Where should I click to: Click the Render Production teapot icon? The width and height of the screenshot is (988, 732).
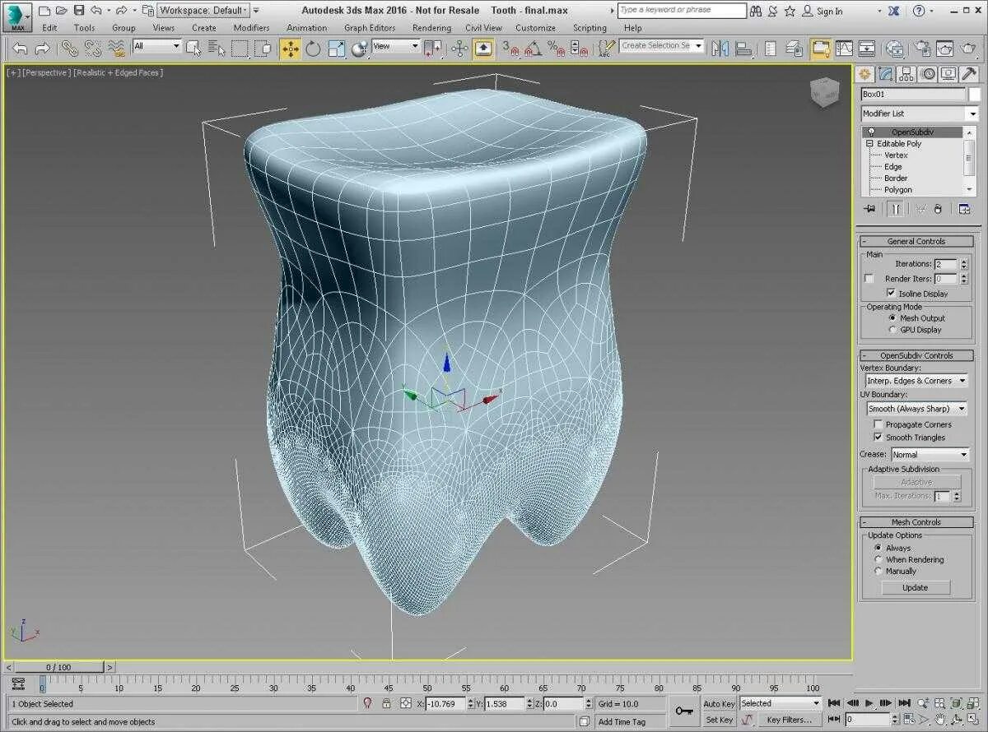968,48
